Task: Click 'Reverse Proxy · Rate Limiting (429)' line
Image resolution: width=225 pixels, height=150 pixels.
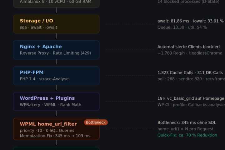Action: 55,53
